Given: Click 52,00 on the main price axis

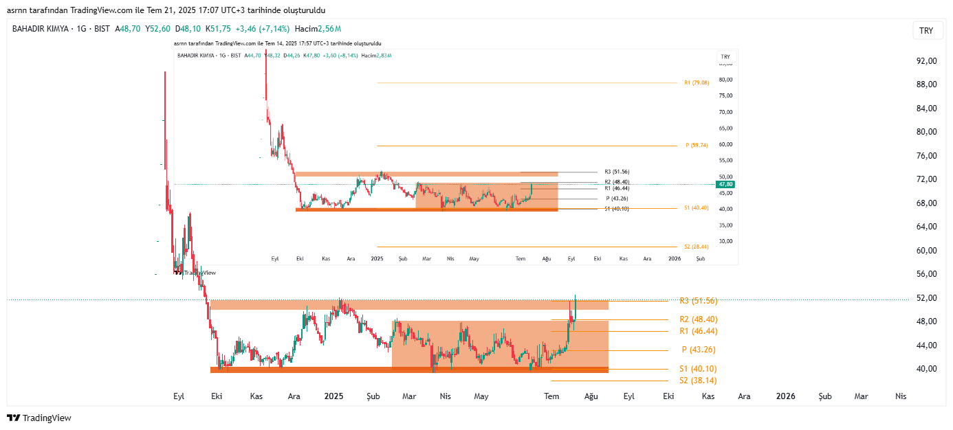Looking at the screenshot, I should tap(926, 298).
